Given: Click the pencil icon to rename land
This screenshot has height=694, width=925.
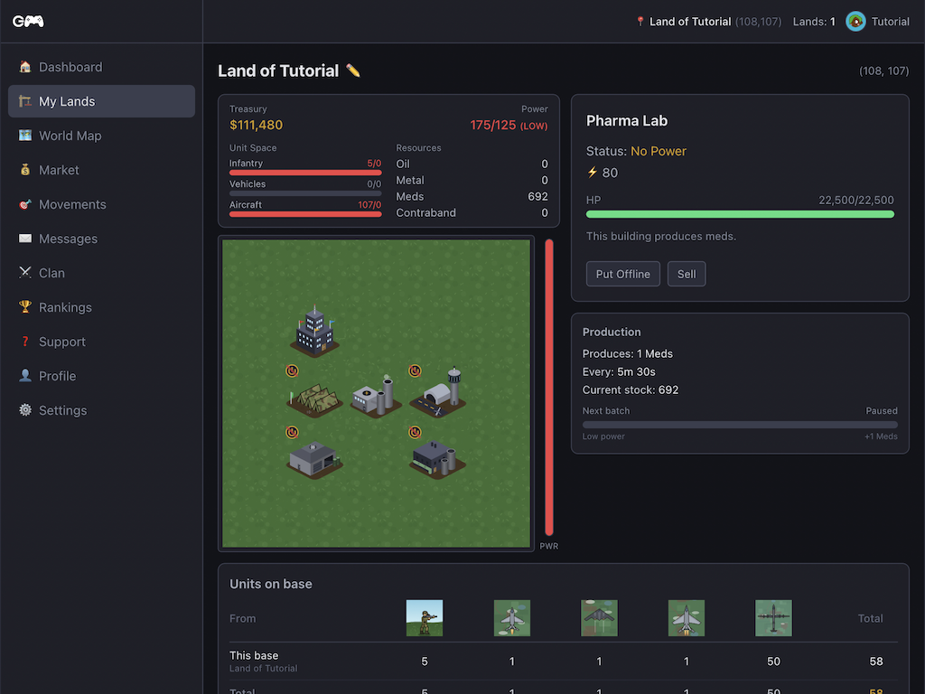Looking at the screenshot, I should pyautogui.click(x=353, y=70).
